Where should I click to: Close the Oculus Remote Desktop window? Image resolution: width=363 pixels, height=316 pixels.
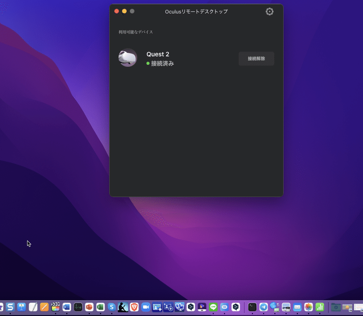point(117,11)
